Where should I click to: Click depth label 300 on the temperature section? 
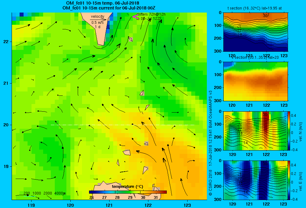coord(218,51)
